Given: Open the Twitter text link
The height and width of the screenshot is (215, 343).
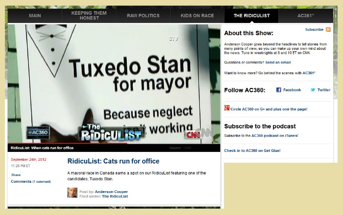Looking at the screenshot, I should [324, 90].
